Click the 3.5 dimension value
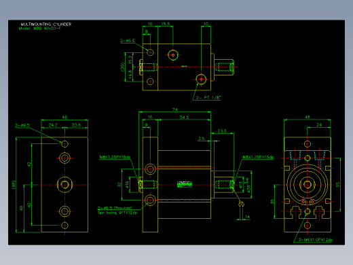 pyautogui.click(x=201, y=139)
